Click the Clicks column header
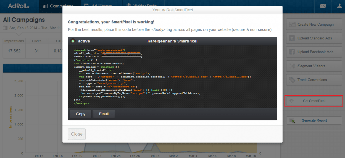The height and width of the screenshot is (158, 345). [36, 41]
